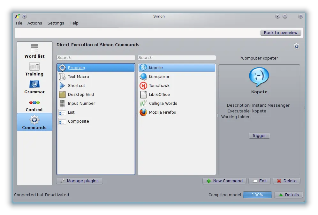Click the Trigger button

point(259,135)
